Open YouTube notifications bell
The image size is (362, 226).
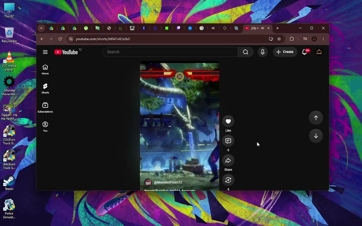click(304, 52)
